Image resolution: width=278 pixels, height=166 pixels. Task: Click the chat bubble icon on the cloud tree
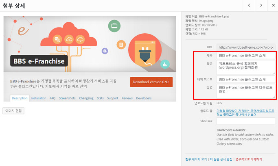click(57, 39)
